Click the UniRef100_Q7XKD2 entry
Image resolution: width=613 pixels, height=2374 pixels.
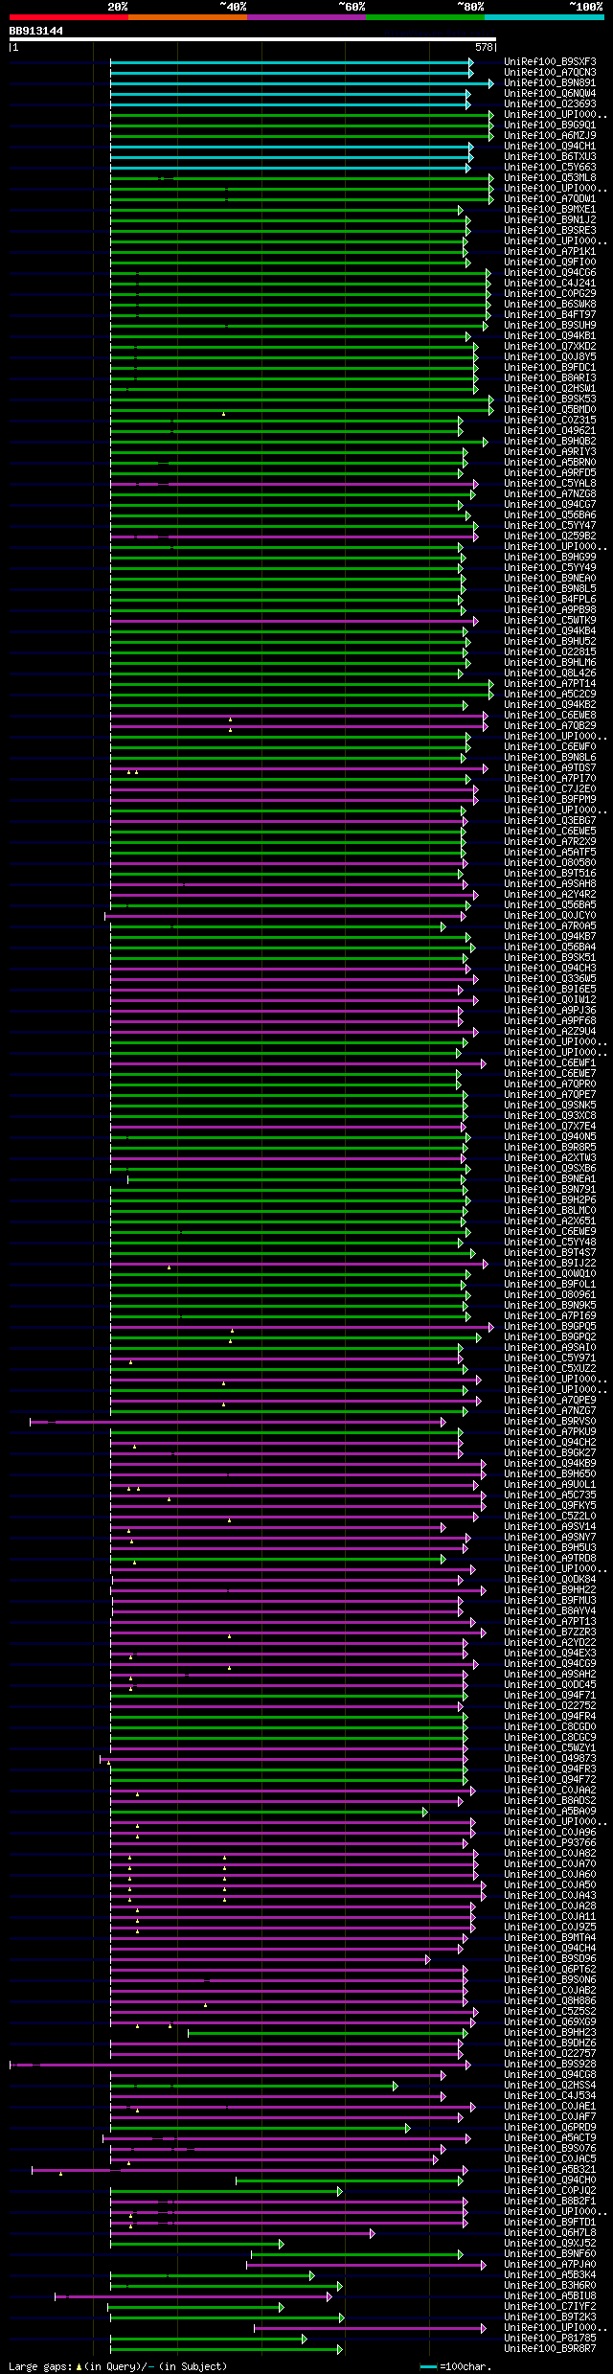[550, 347]
